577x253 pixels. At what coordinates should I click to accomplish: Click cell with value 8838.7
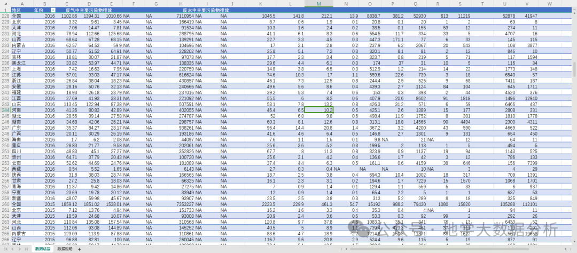point(370,16)
